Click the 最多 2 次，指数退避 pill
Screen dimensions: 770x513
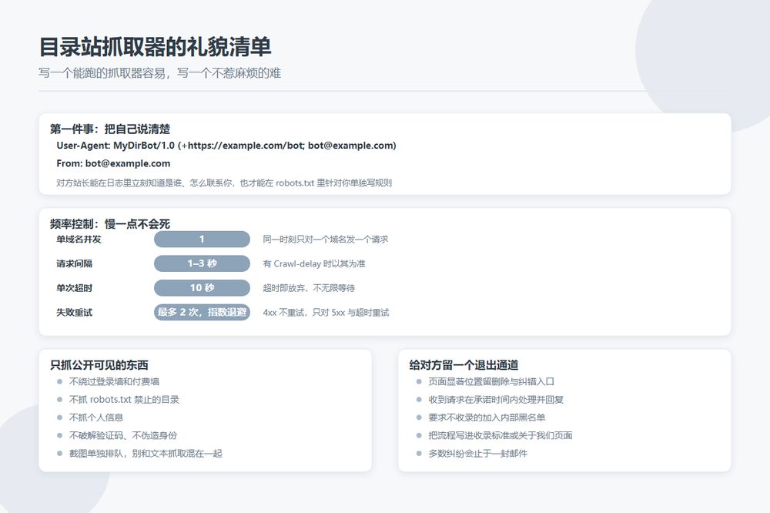[202, 312]
